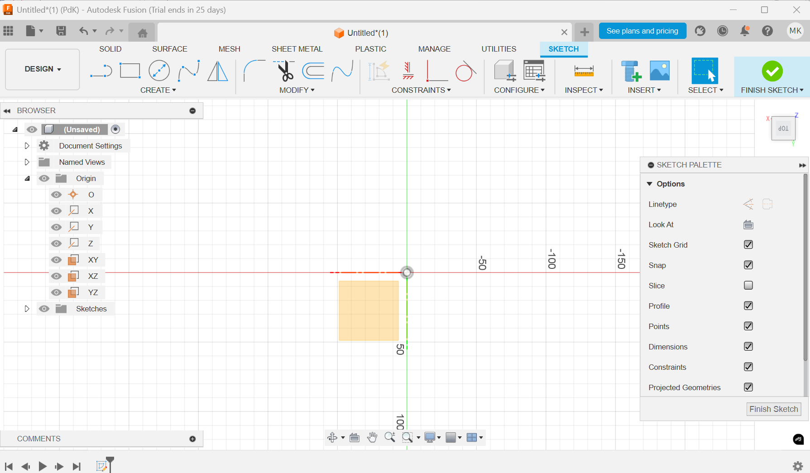Toggle the Constraints checkbox
Image resolution: width=810 pixels, height=473 pixels.
[748, 367]
